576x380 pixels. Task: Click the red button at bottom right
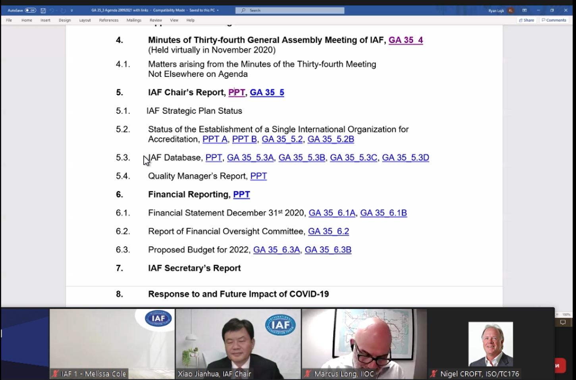[x=560, y=365]
